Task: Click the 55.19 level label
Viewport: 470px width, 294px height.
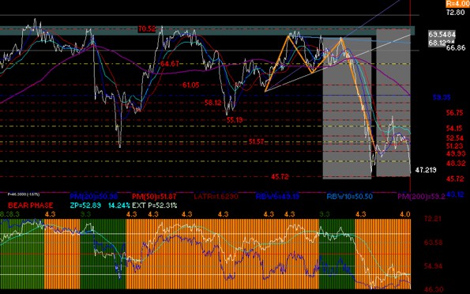Action: point(235,120)
